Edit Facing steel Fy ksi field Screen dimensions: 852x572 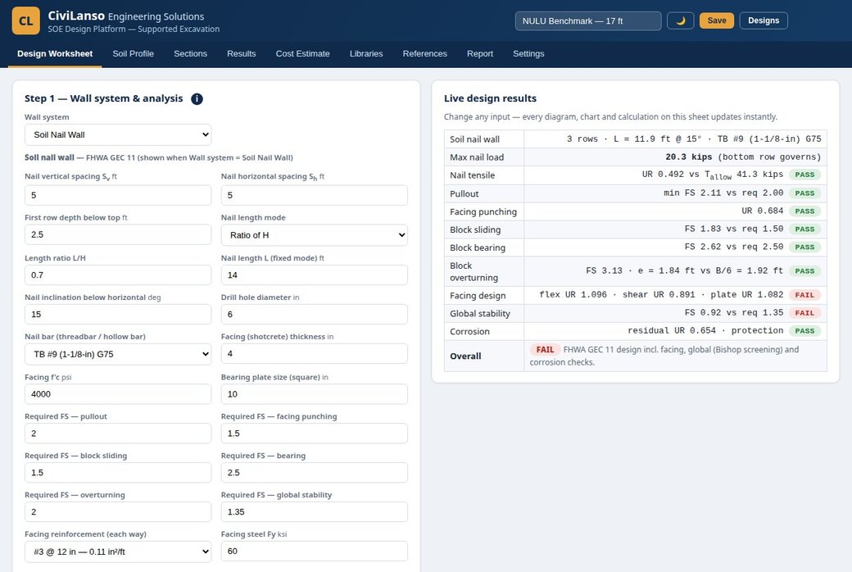pos(314,551)
